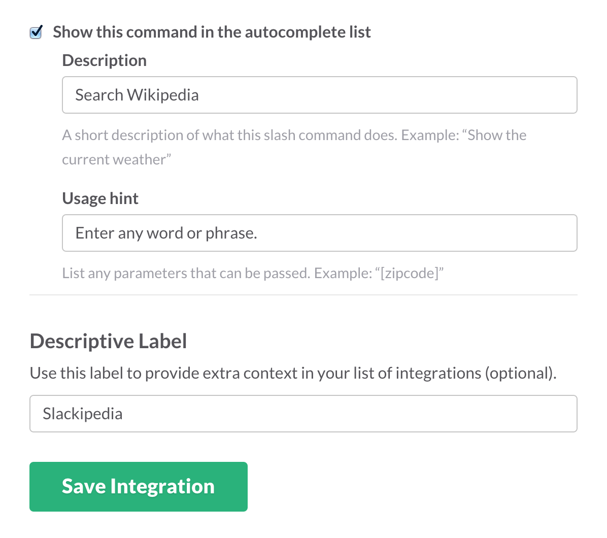Focus the Usage hint input field
The height and width of the screenshot is (538, 607).
pyautogui.click(x=319, y=233)
